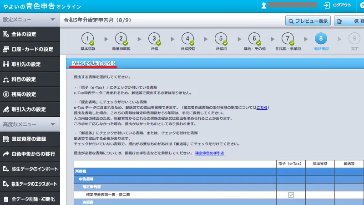Open 弥生データのエクスポート menu item
364x205 pixels.
click(x=30, y=184)
